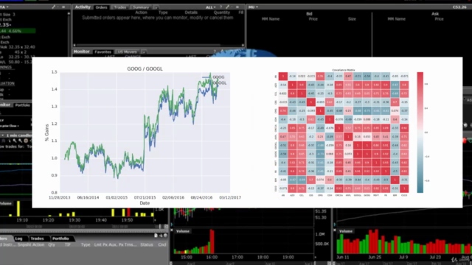472x265 pixels.
Task: Open MU ticker dropdown in market depth panel
Action: [253, 7]
